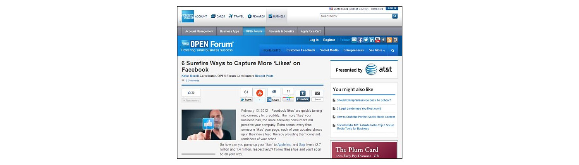Click the +1 count bubble showing 11
Viewport: 579px width, 165px height.
(288, 92)
